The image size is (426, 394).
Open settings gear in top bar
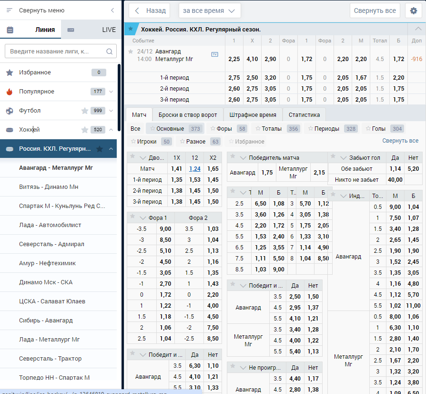pyautogui.click(x=414, y=10)
